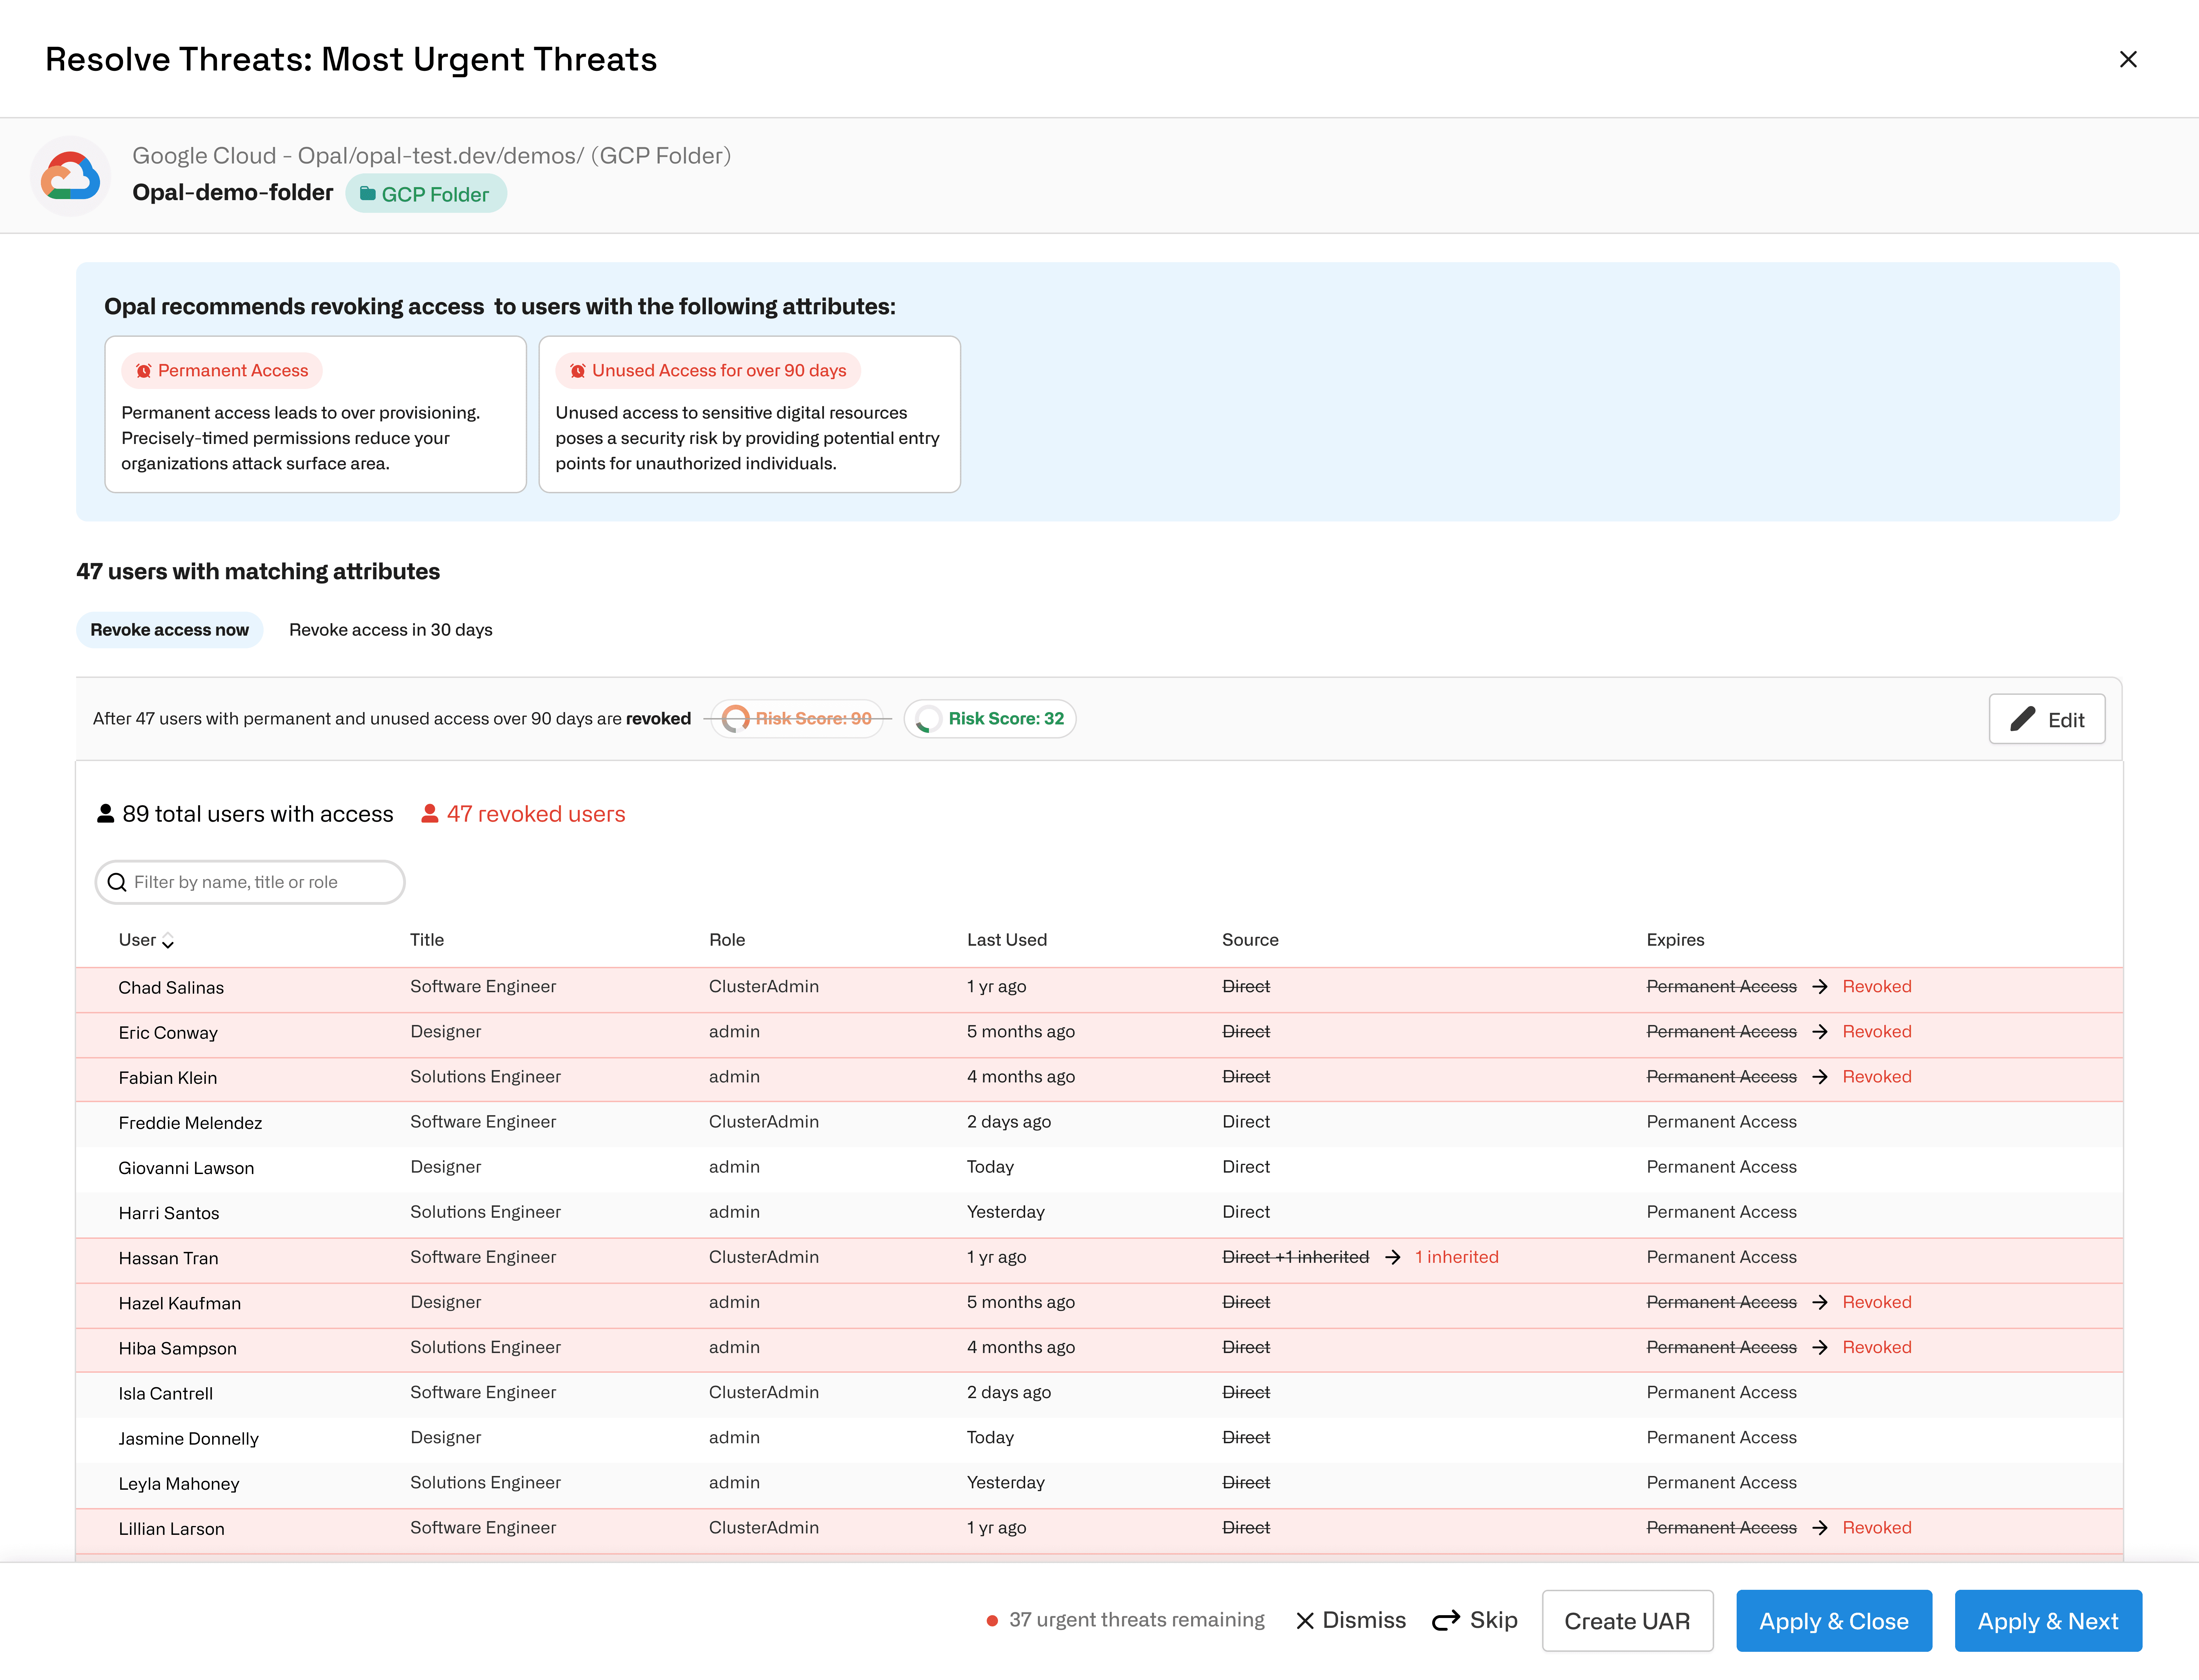The image size is (2199, 1680).
Task: Sort table by User column
Action: tap(146, 940)
